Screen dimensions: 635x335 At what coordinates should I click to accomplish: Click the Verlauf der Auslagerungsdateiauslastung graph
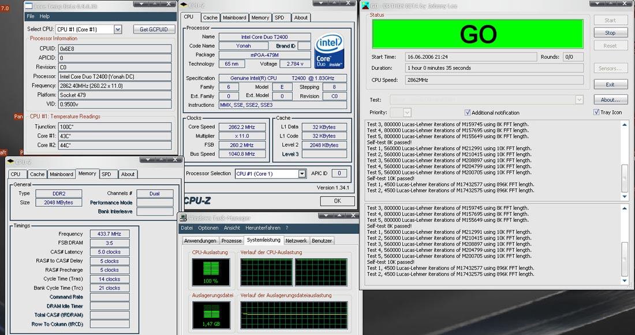point(294,315)
